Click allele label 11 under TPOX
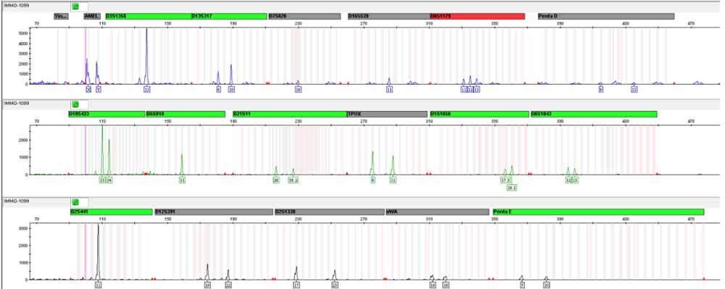Viewport: 725px width, 289px height. point(392,180)
